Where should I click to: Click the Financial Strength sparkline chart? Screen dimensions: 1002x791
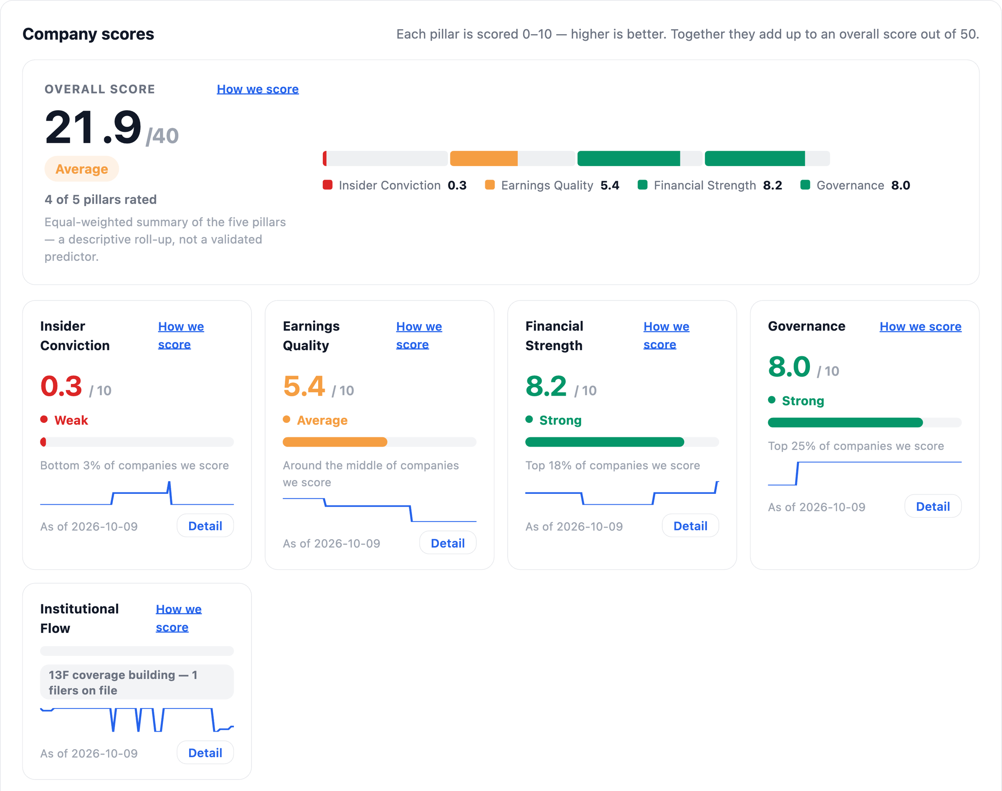tap(622, 493)
